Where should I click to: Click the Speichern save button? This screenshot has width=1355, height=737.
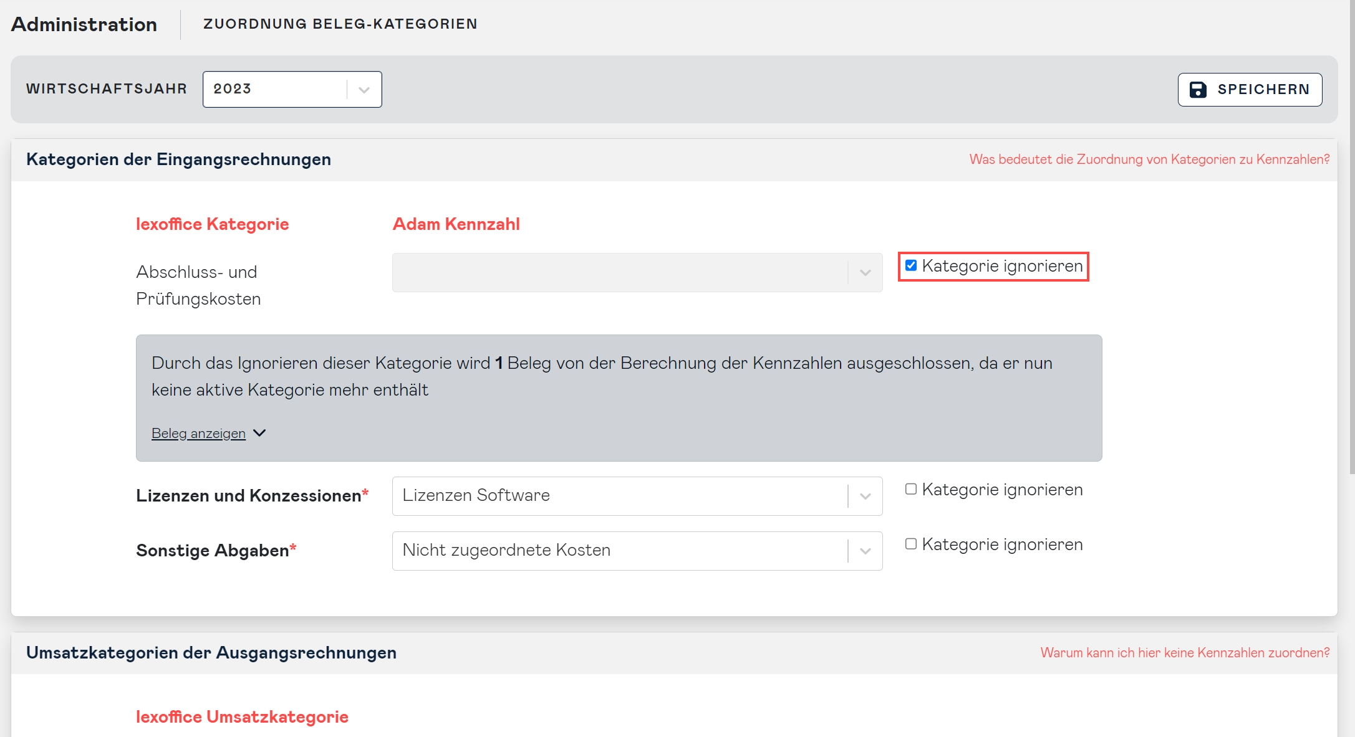(1250, 90)
